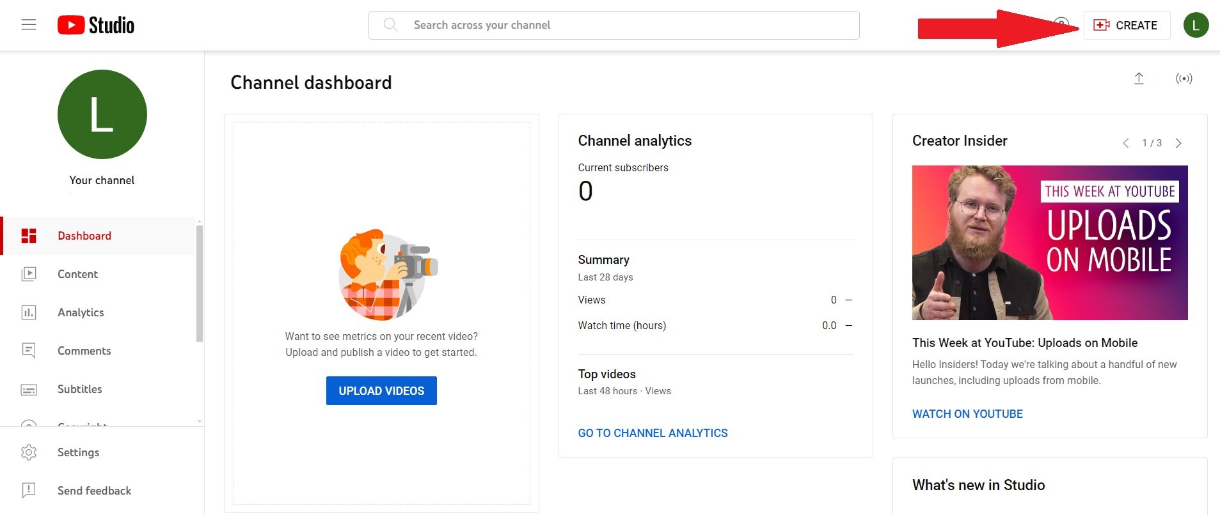
Task: Open Analytics in the sidebar
Action: point(99,312)
